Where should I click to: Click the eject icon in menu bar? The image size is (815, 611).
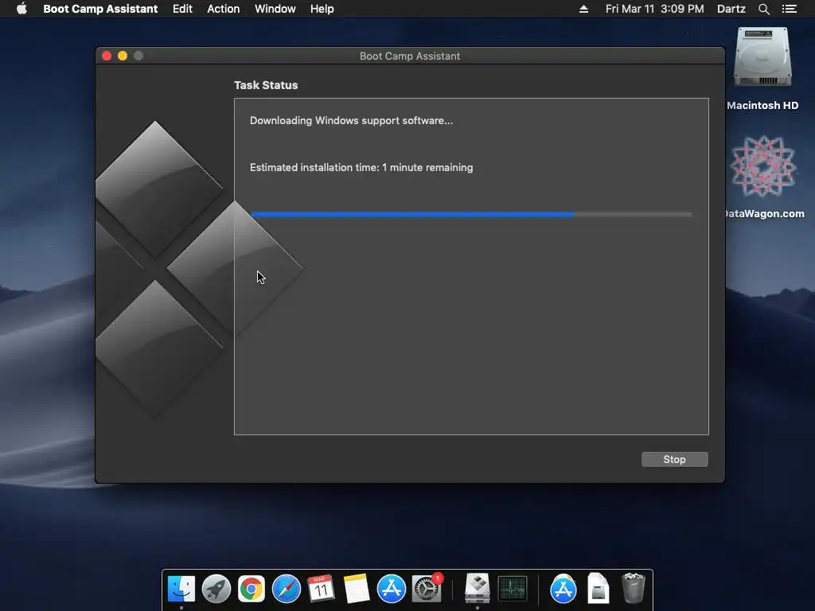(x=583, y=9)
